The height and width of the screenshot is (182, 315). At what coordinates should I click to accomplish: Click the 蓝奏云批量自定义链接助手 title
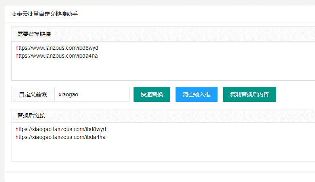pyautogui.click(x=44, y=14)
